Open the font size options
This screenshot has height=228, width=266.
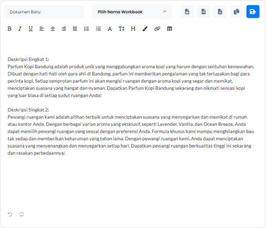pos(121,29)
